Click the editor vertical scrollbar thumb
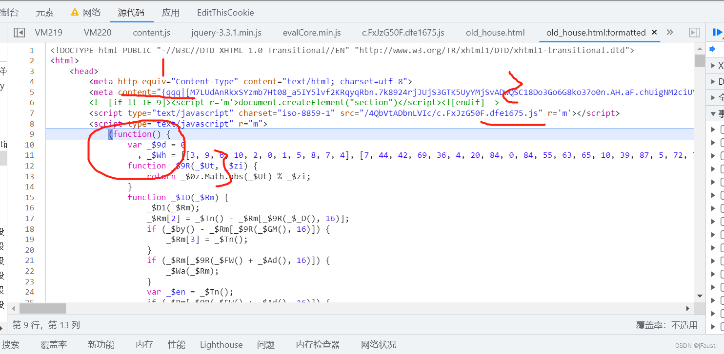The width and height of the screenshot is (724, 354). pos(700,61)
